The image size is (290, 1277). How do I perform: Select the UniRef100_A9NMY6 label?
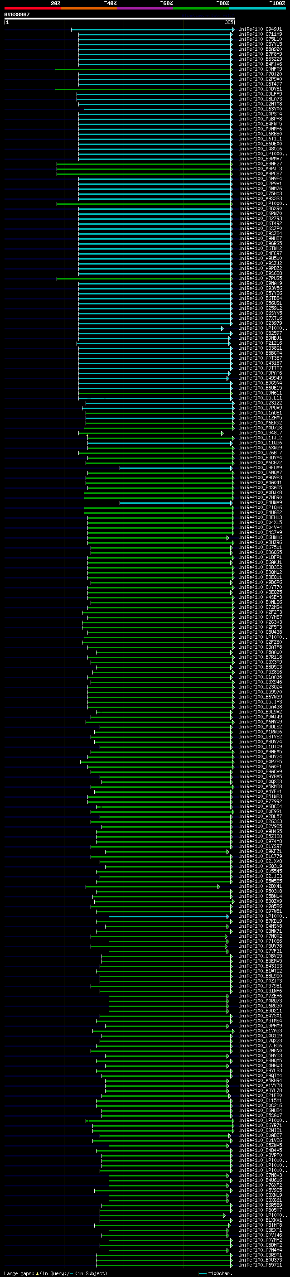click(260, 129)
